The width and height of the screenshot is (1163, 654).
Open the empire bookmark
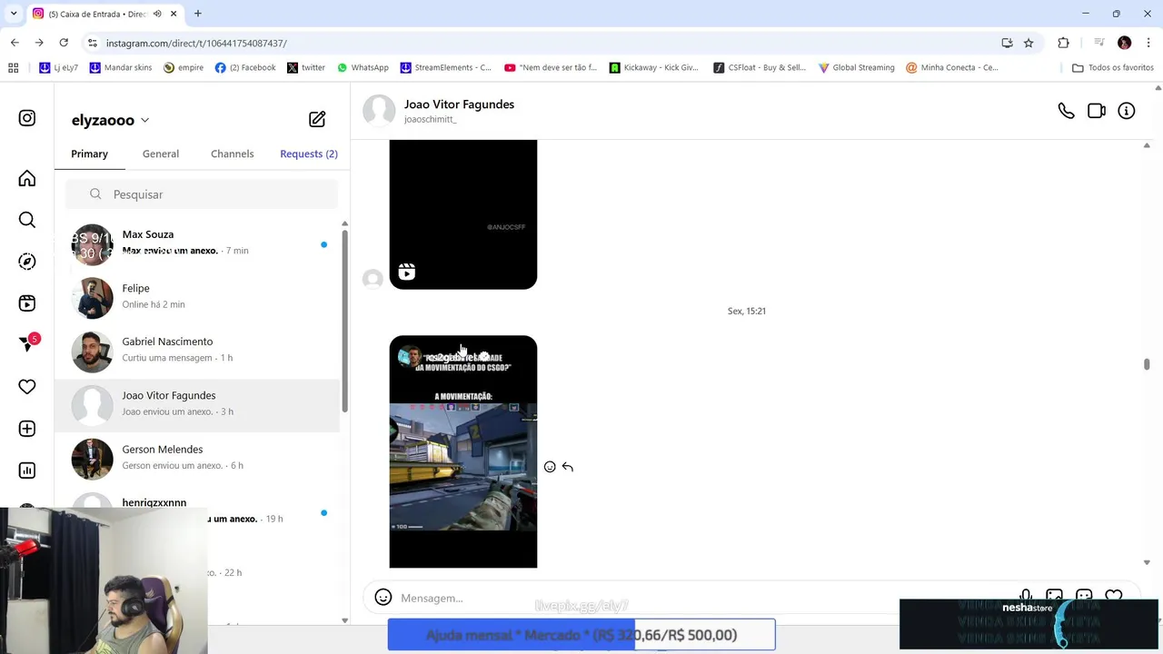[184, 67]
